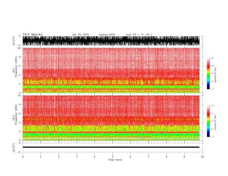Viewport: 228px width, 176px height.
Task: Click time axis tick label "7"
Action: (149, 157)
